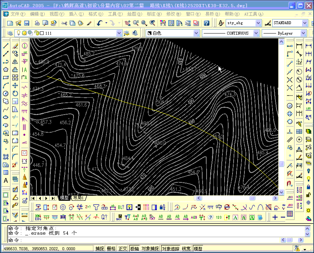Click in the command line input field
314x253 pixels.
144,240
